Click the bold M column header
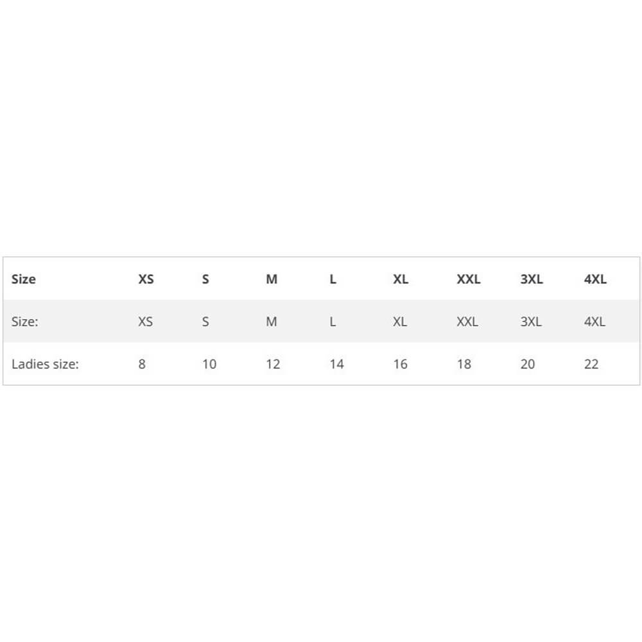Image resolution: width=642 pixels, height=642 pixels. (272, 279)
